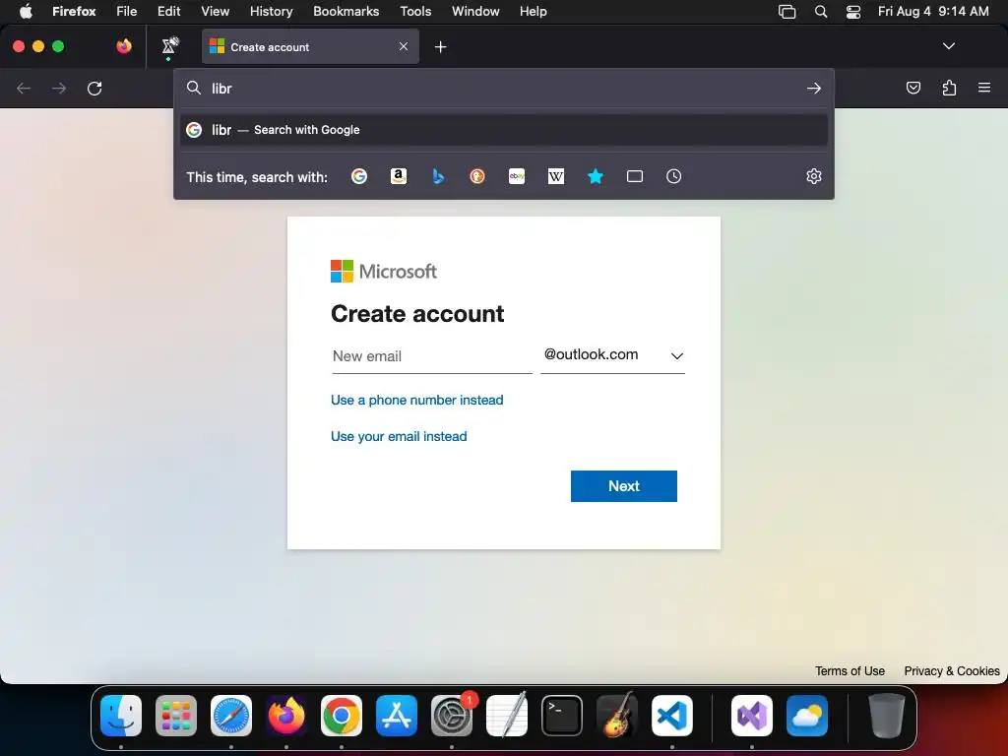Open System Settings from the Dock
Screen dimensions: 1008x756
coord(452,716)
